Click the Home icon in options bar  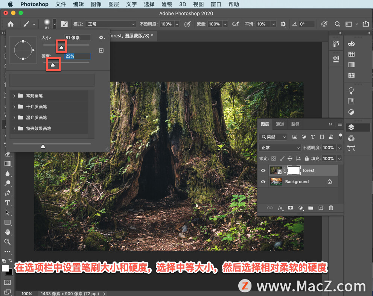[11, 24]
